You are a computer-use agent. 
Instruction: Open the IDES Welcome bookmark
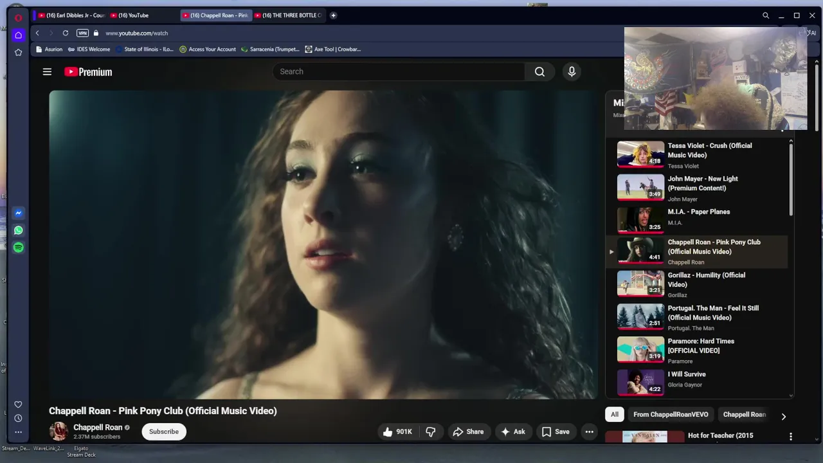coord(89,49)
